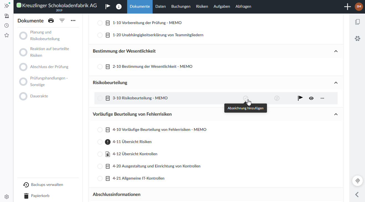Open settings gear in left rail

pos(7,197)
